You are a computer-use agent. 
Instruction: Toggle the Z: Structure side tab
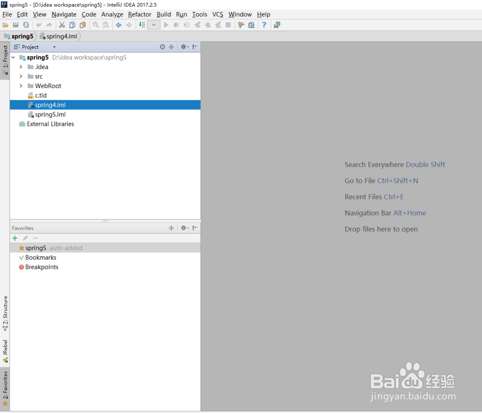(5, 313)
